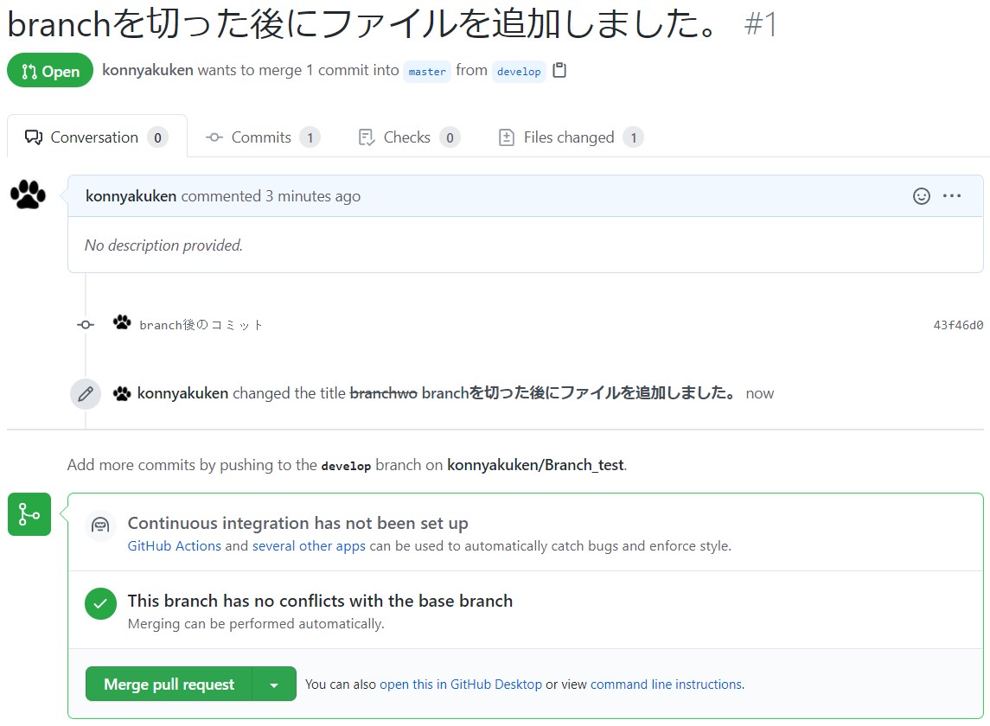Open konnyakuken link in the comment header
The height and width of the screenshot is (726, 990).
point(131,196)
